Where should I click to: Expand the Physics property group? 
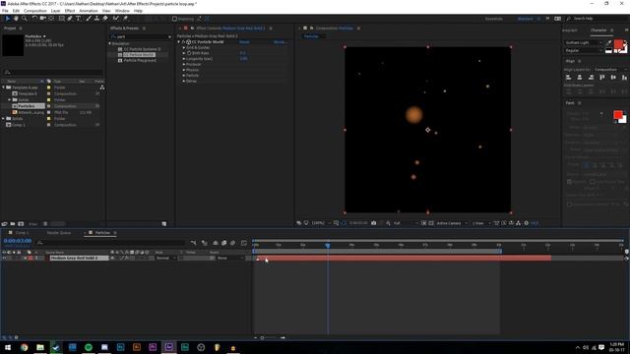(x=184, y=70)
